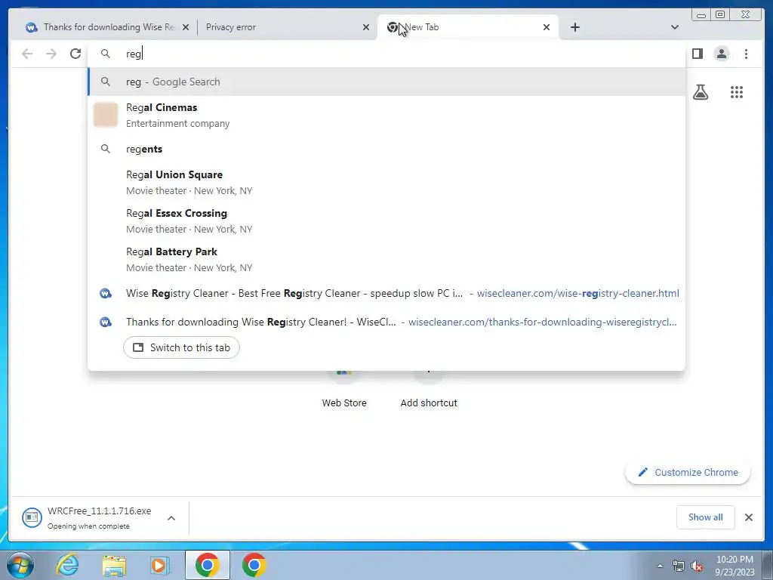The width and height of the screenshot is (773, 580).
Task: Click the second Chrome taskbar icon
Action: pos(254,565)
